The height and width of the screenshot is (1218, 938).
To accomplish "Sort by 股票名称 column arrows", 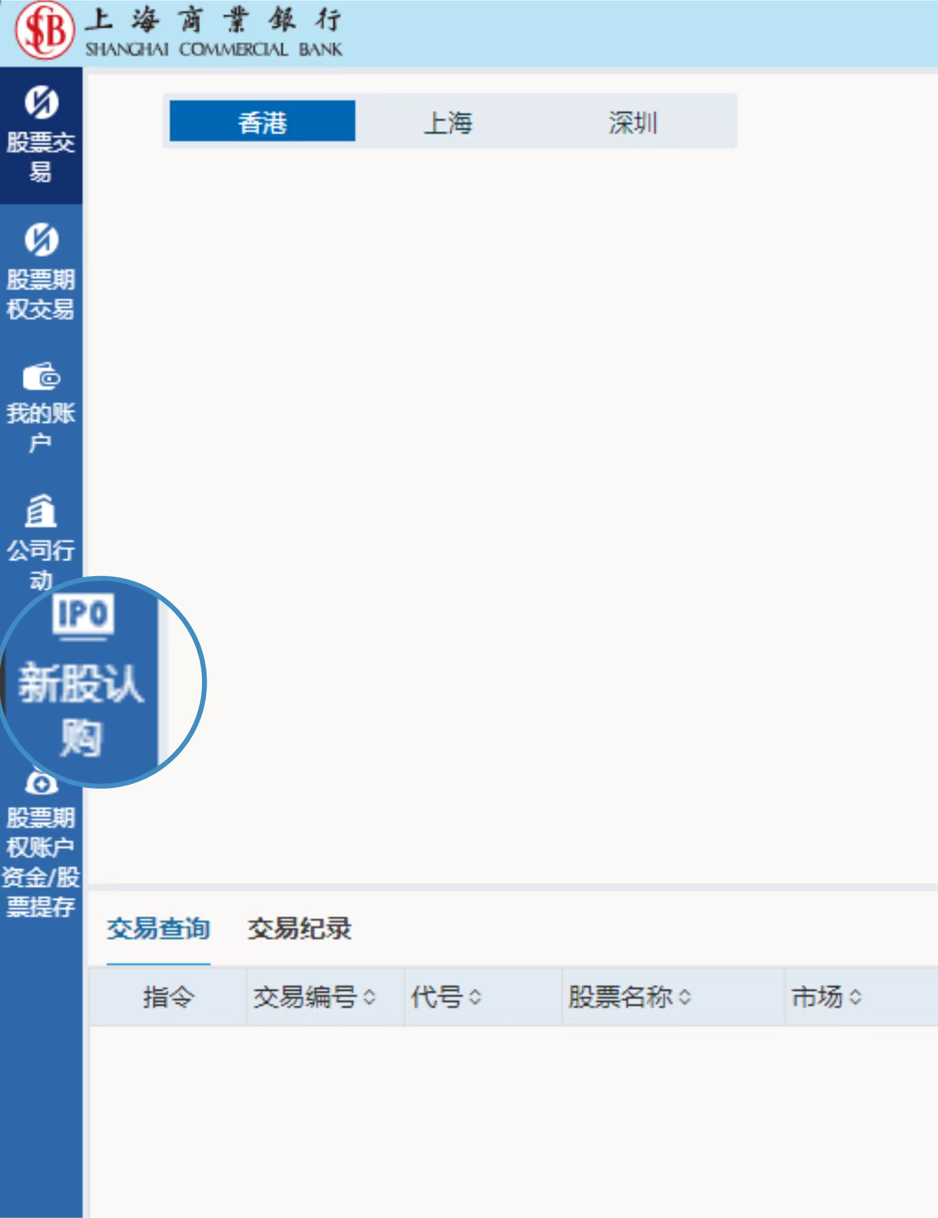I will point(685,997).
